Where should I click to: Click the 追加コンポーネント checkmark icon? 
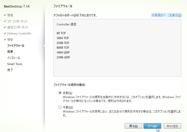coord(5,27)
